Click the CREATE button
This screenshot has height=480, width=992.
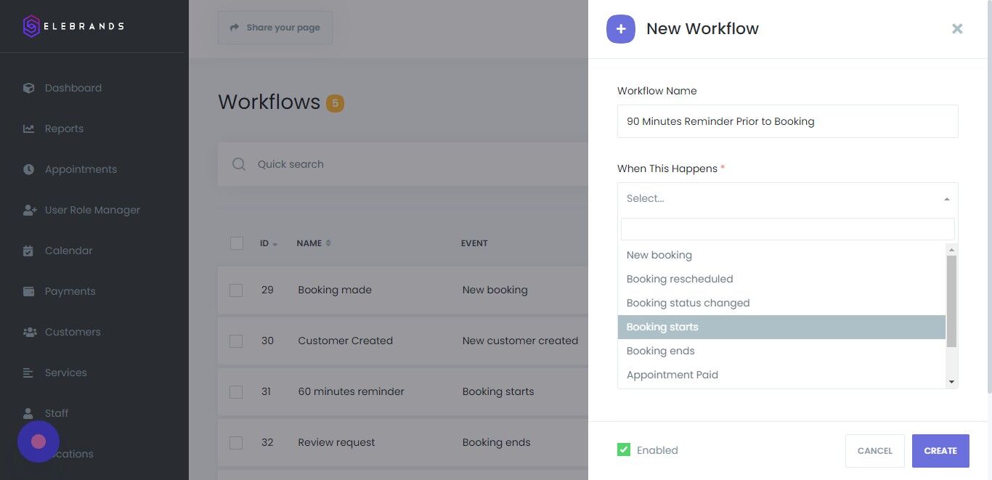pos(940,451)
